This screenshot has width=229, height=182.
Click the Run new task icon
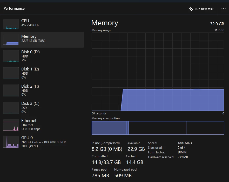pyautogui.click(x=191, y=9)
